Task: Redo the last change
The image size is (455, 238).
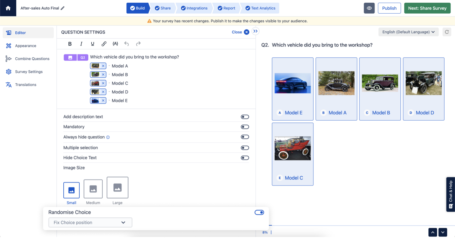Action: point(138,43)
